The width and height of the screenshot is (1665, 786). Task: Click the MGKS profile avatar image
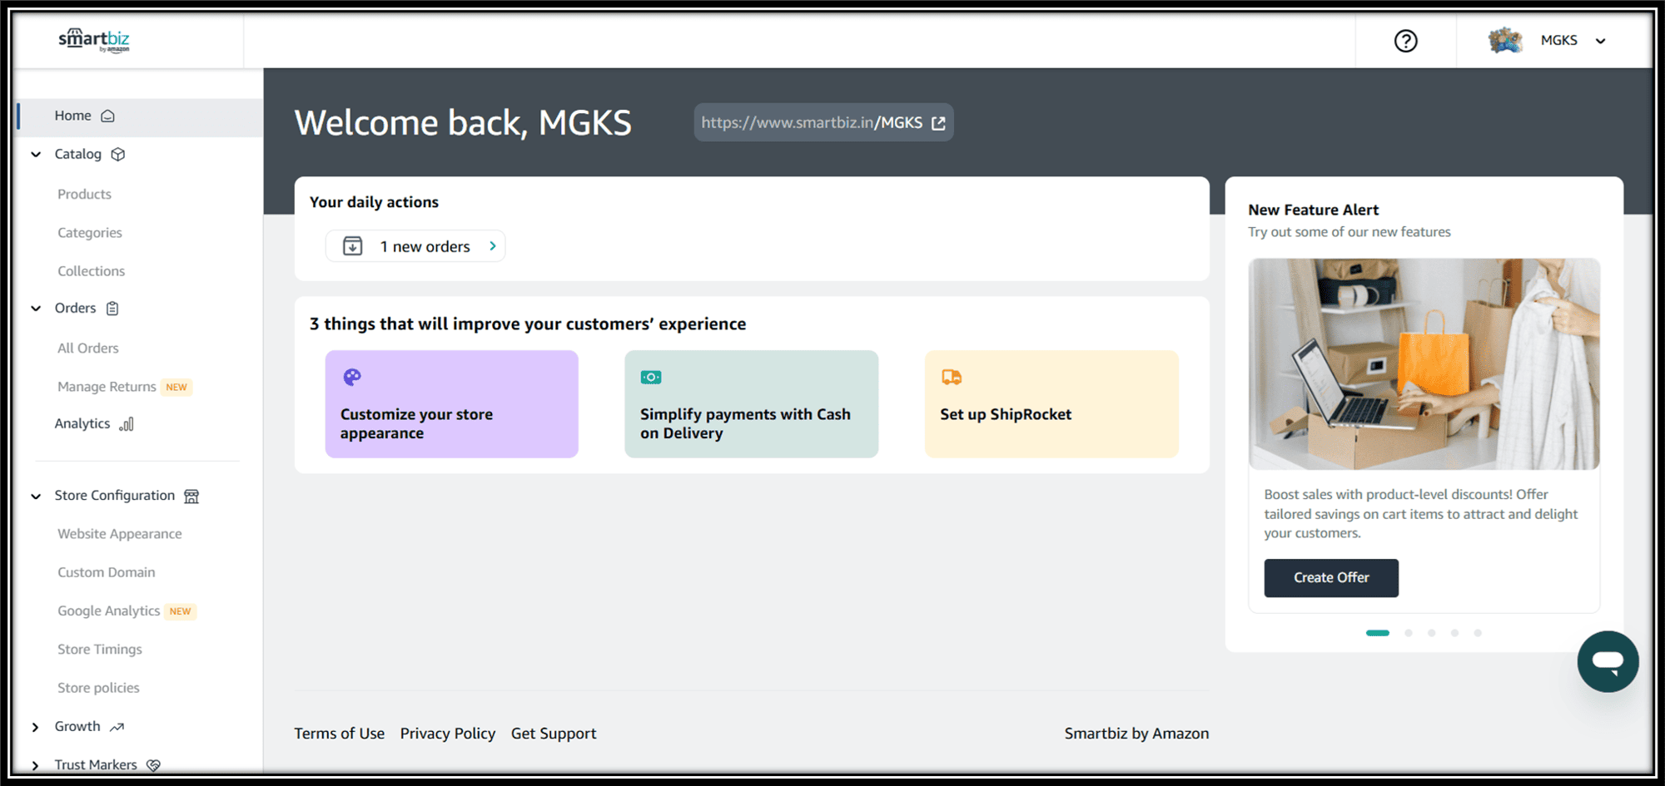click(x=1505, y=40)
